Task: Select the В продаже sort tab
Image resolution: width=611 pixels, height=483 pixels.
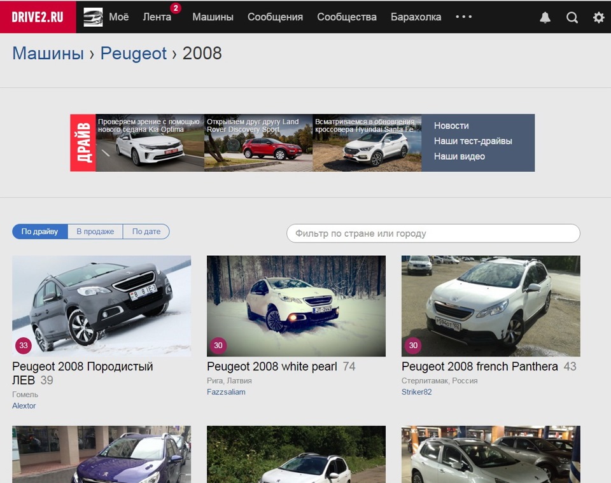Action: pos(95,232)
